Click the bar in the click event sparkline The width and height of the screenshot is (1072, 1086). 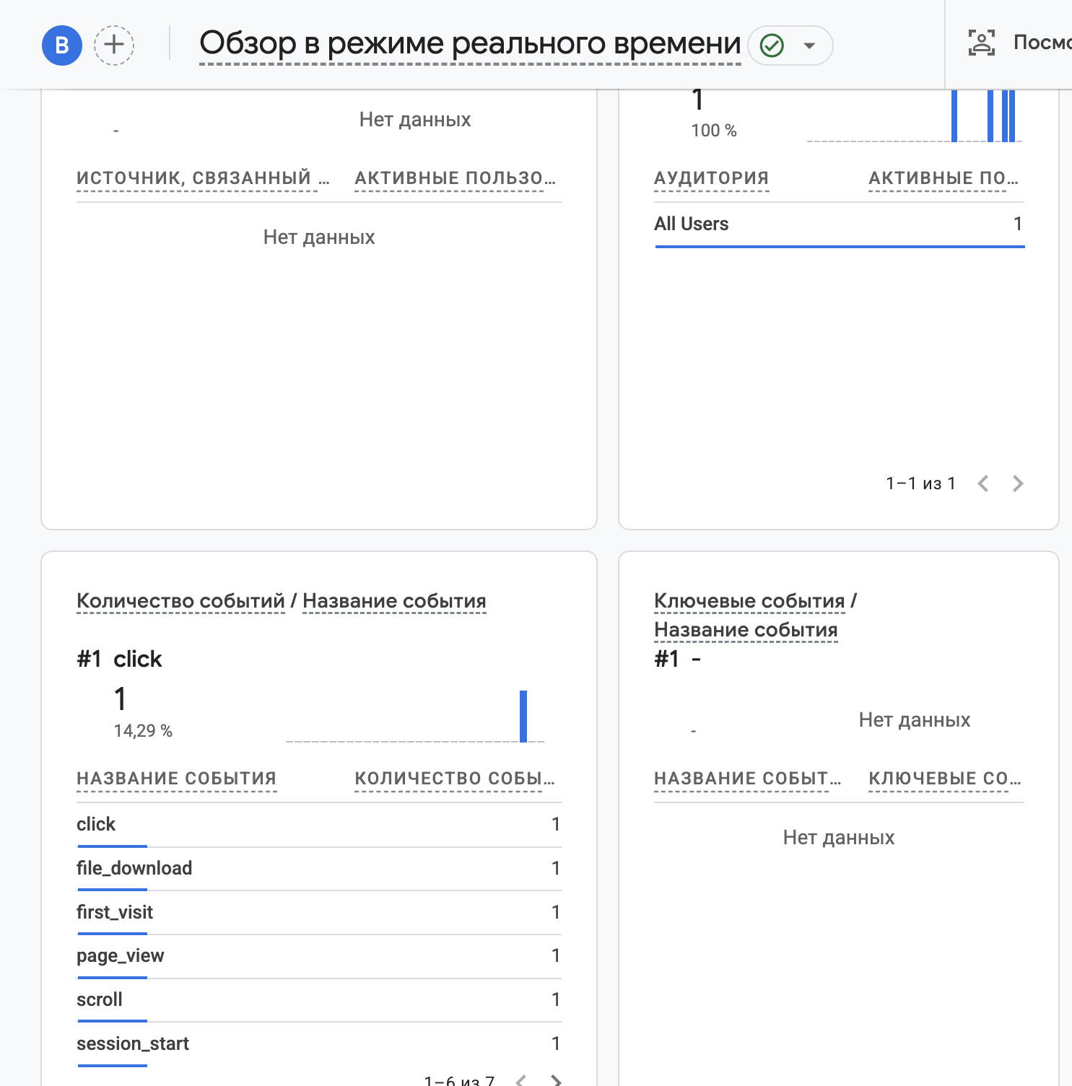(523, 716)
